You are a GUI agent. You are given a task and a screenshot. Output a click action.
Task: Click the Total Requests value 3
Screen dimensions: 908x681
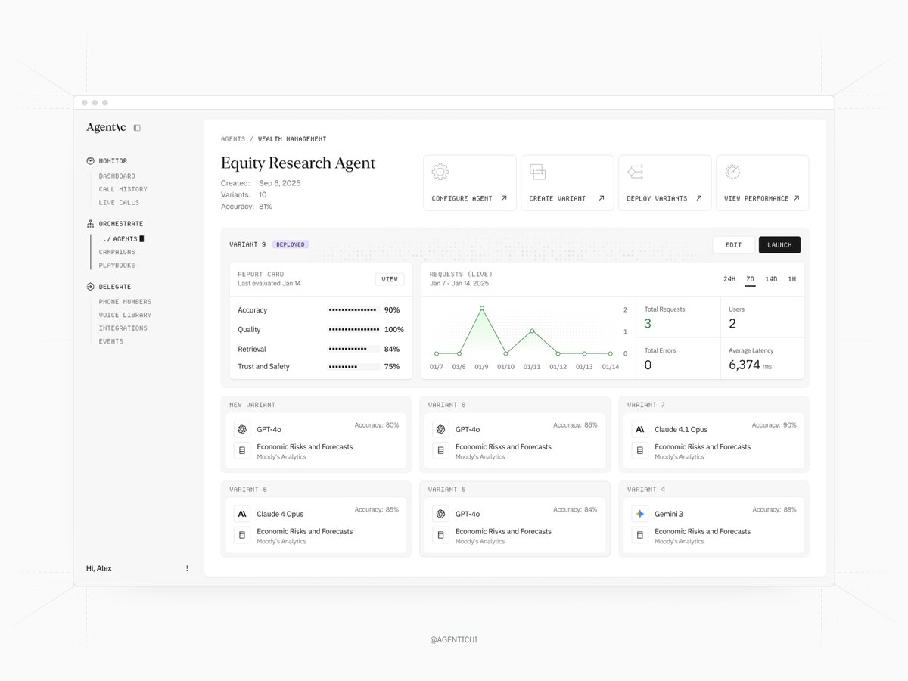tap(648, 324)
